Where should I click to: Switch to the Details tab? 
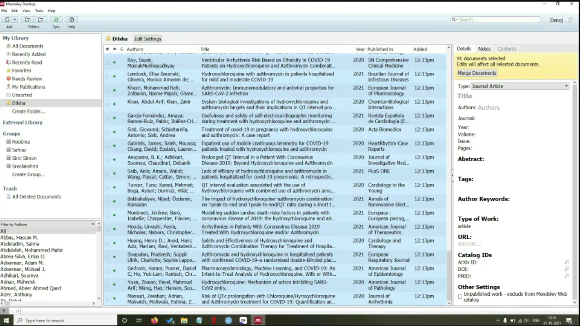click(x=464, y=48)
